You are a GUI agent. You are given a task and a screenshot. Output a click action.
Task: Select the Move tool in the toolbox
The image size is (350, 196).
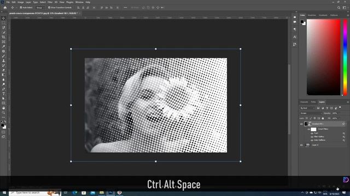[3, 18]
